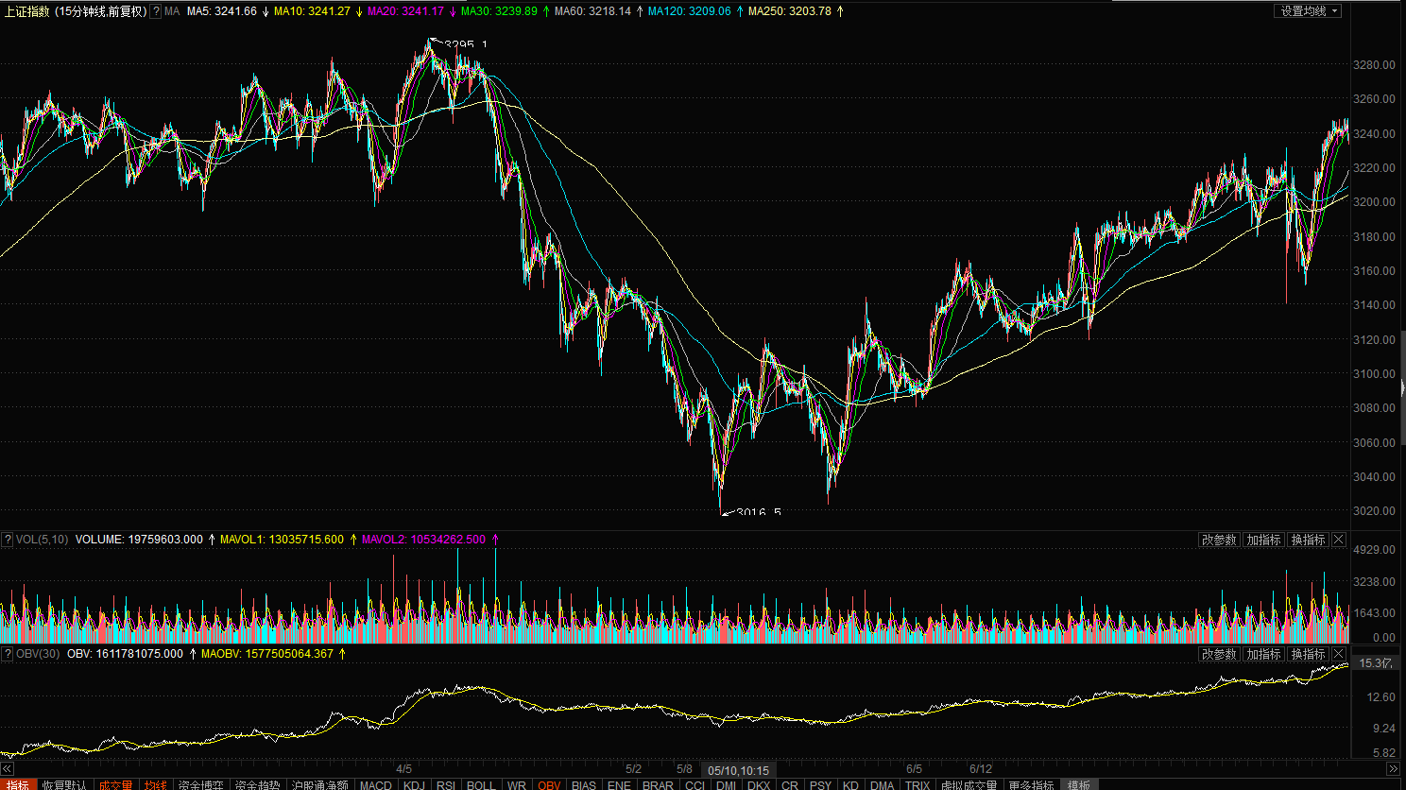The width and height of the screenshot is (1406, 790).
Task: Click the help icon beside OBV(30)
Action: point(8,654)
